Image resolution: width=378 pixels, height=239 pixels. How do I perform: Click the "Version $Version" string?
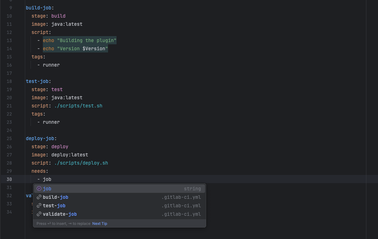(83, 49)
